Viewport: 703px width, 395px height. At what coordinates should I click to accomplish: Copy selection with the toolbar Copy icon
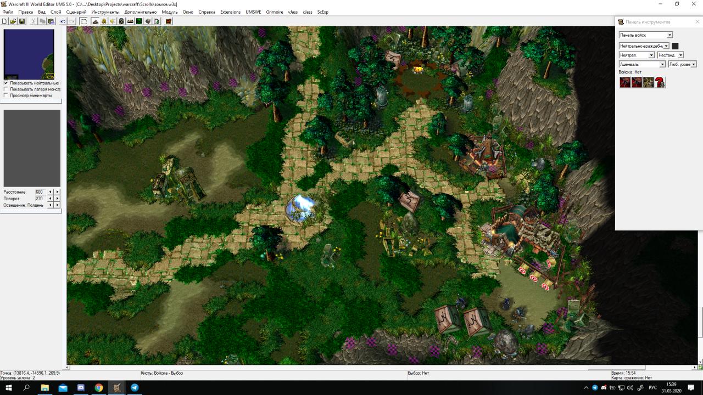pyautogui.click(x=42, y=21)
